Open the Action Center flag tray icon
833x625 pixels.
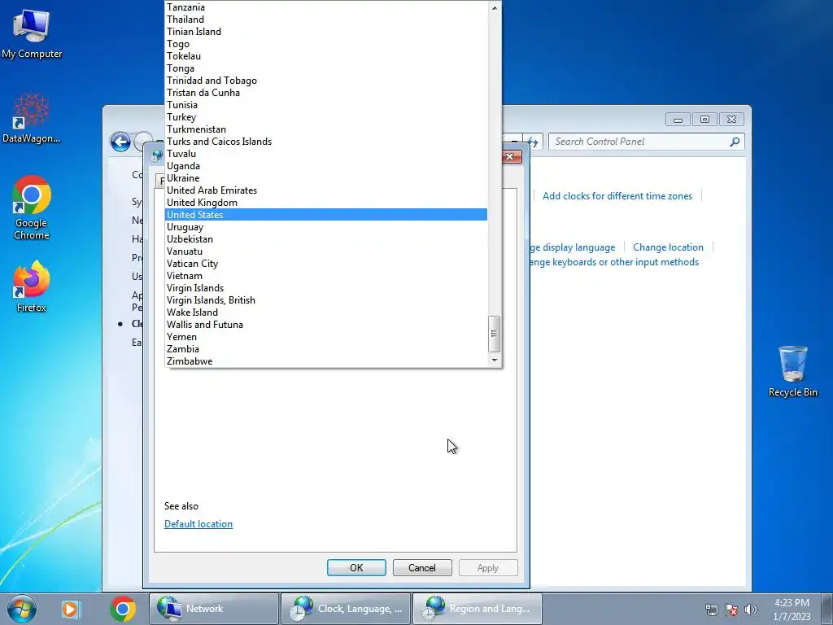click(731, 610)
